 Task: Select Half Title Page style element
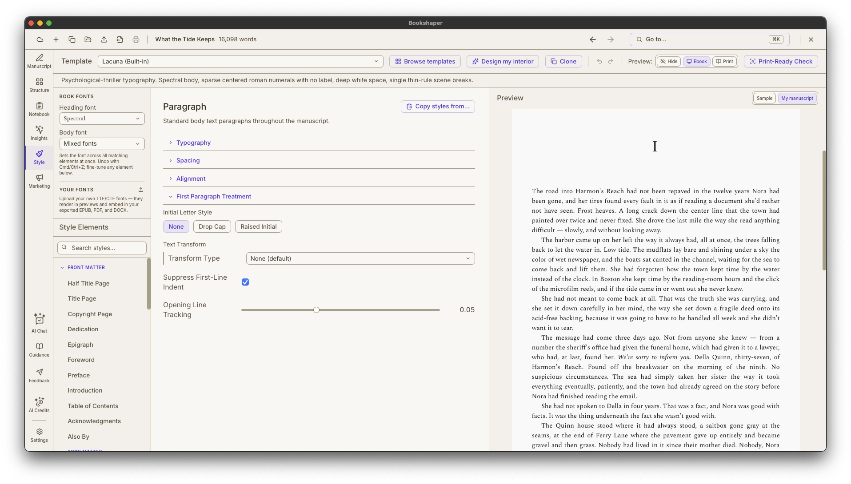pyautogui.click(x=88, y=283)
